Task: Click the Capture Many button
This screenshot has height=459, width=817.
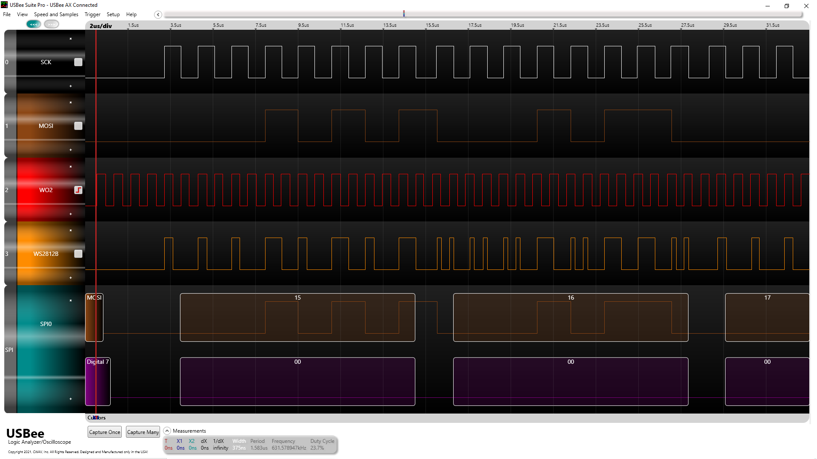Action: [x=143, y=432]
